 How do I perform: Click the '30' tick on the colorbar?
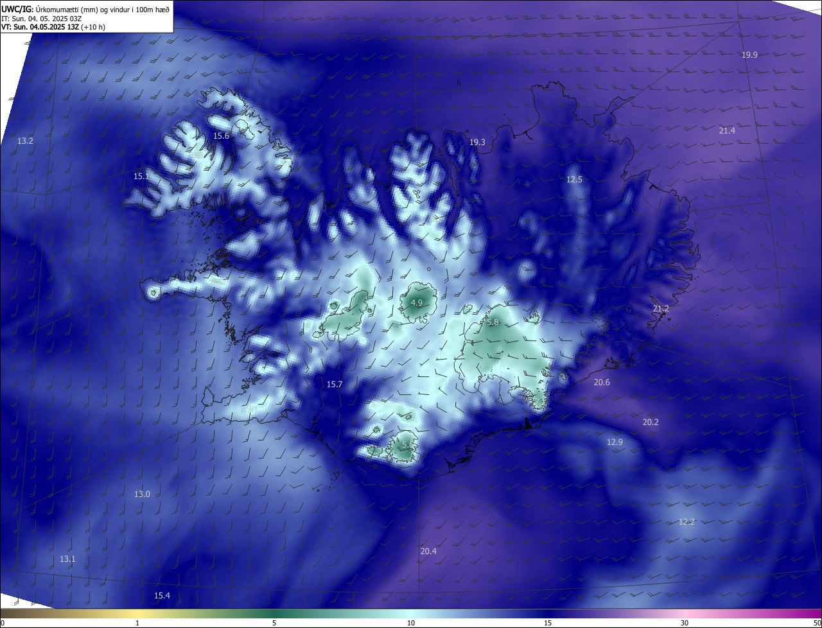685,623
